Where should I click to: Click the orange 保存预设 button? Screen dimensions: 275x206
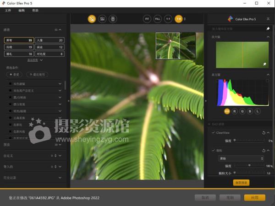pos(241,183)
